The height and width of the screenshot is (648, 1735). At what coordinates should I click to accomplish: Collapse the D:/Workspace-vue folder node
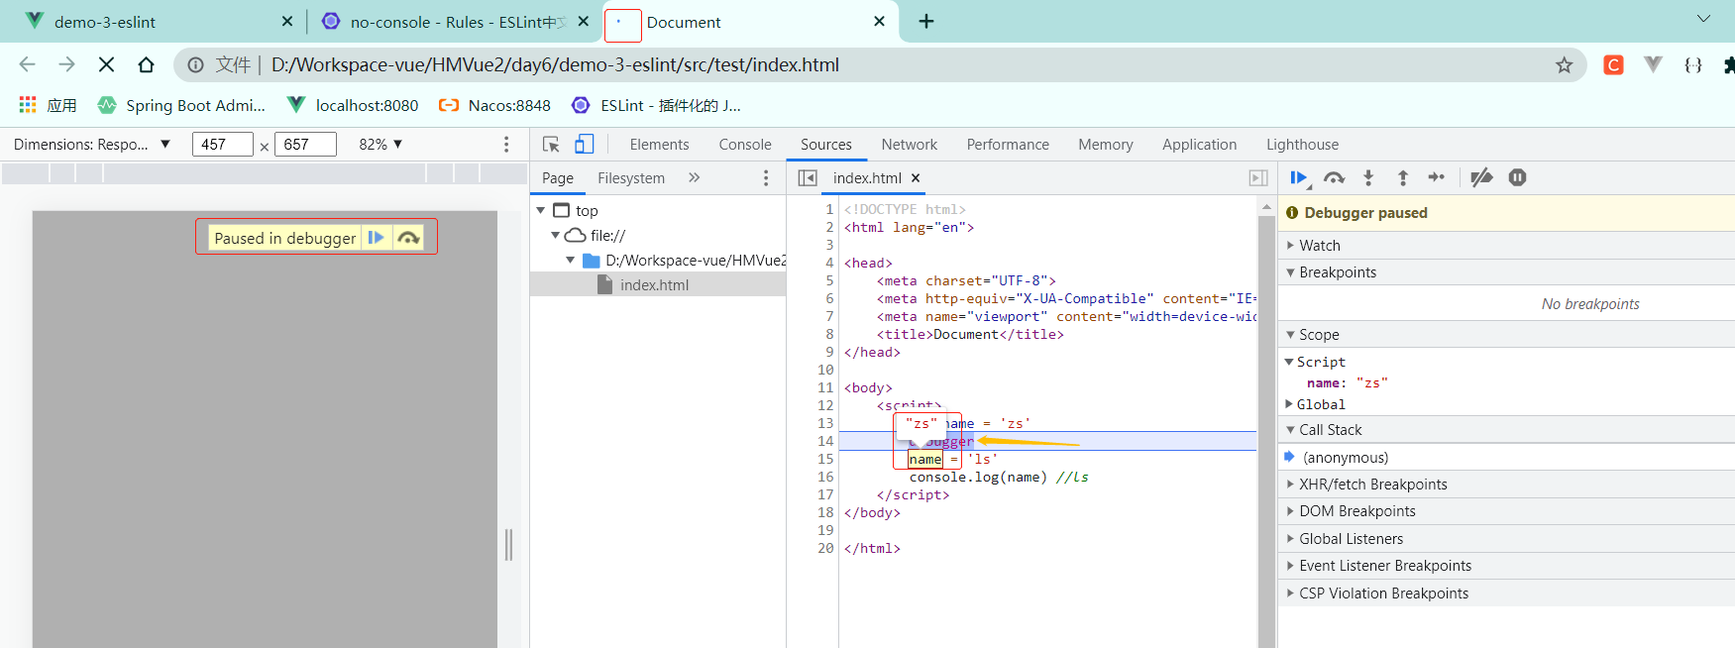[570, 261]
